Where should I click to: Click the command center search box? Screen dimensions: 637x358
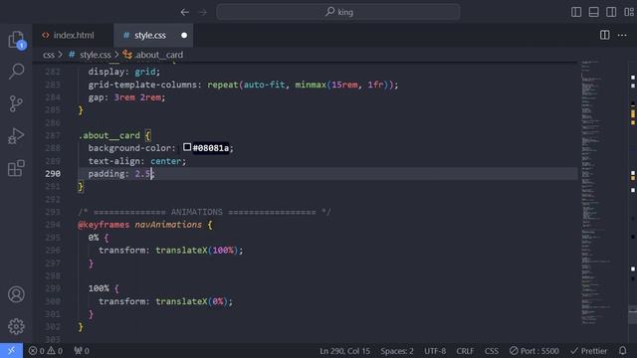click(338, 12)
